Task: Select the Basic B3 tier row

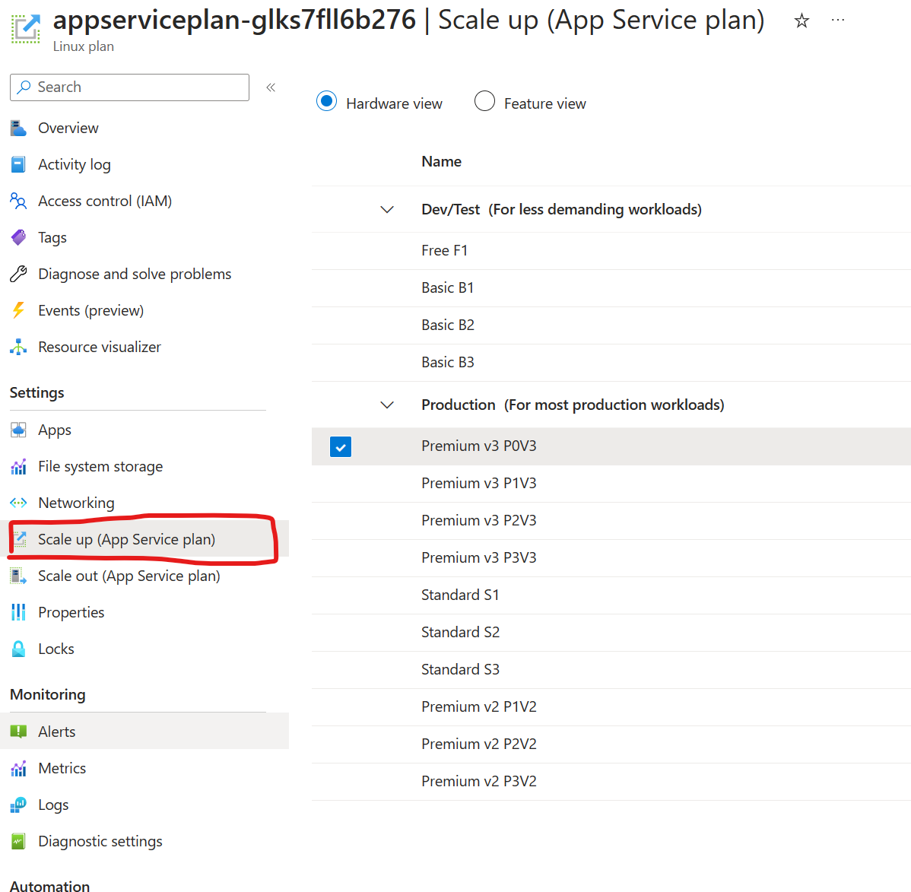Action: point(611,362)
